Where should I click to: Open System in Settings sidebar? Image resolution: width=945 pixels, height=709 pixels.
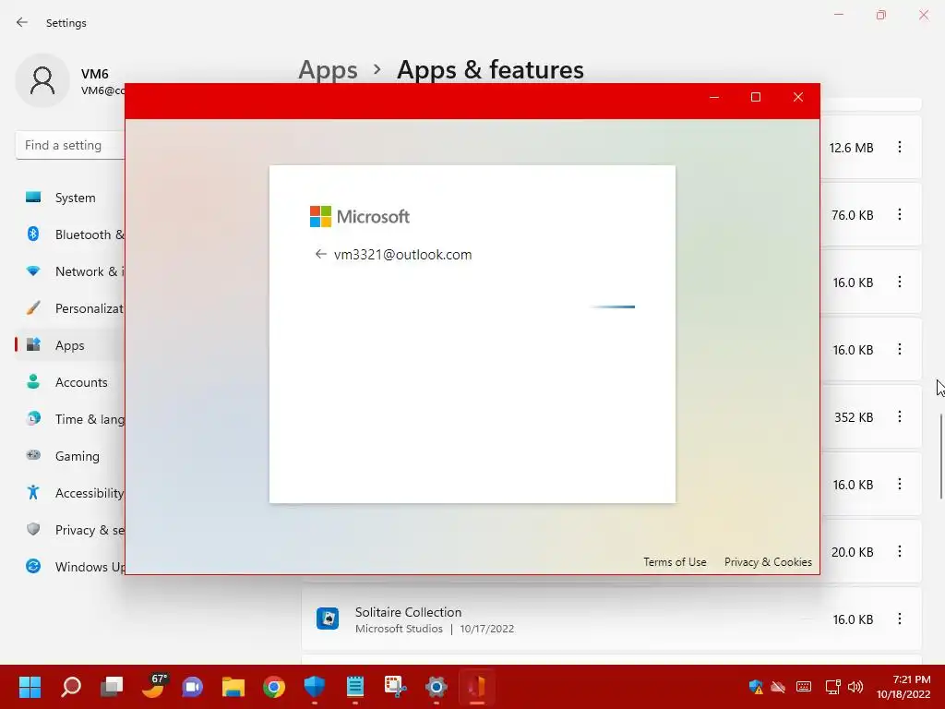pyautogui.click(x=70, y=198)
